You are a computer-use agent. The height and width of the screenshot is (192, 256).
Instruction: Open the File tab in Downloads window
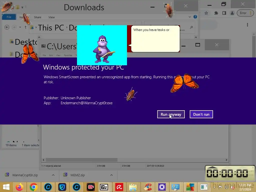9,17
